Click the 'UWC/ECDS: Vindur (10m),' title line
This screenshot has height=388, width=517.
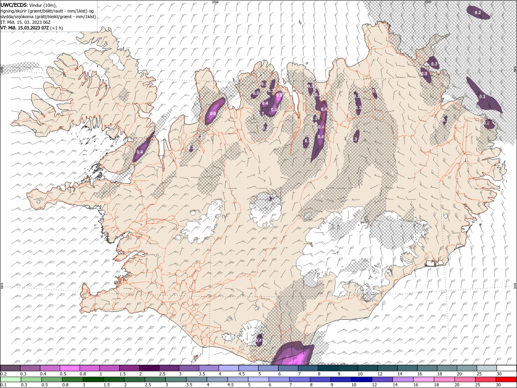(x=29, y=5)
